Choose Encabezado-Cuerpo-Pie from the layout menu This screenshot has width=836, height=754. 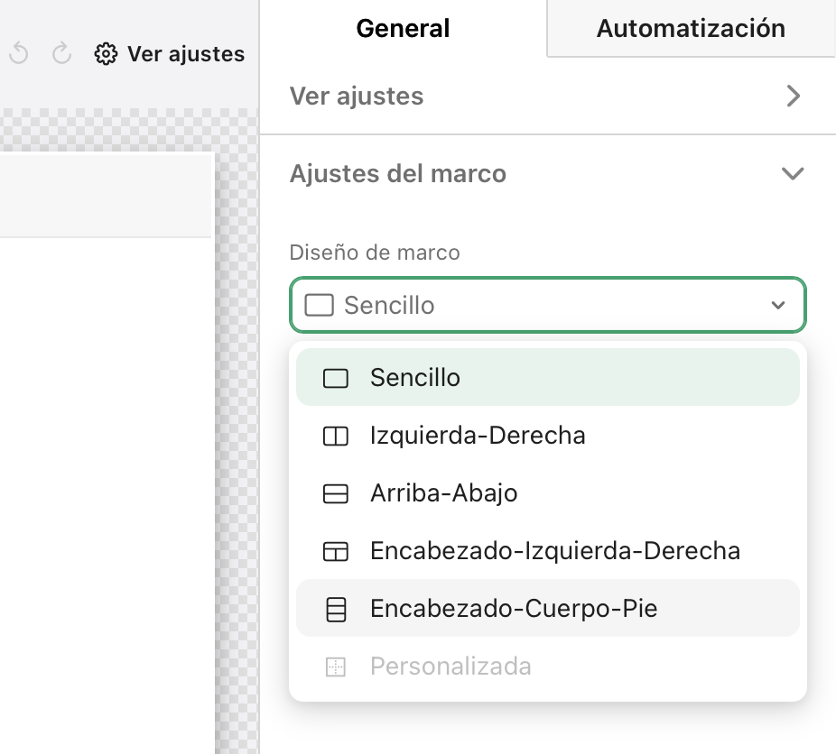(x=514, y=609)
